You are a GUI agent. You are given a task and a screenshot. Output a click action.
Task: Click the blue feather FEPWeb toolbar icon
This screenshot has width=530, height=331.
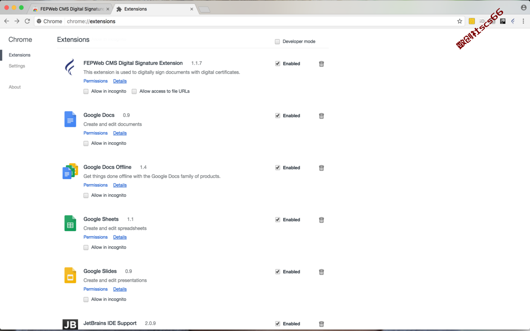coord(513,21)
